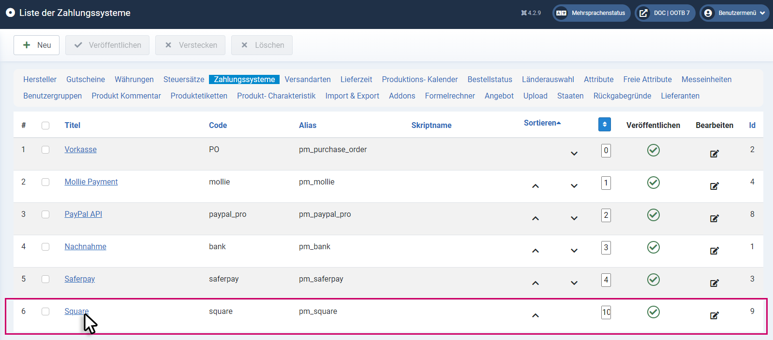Open Versandarten options

[308, 79]
